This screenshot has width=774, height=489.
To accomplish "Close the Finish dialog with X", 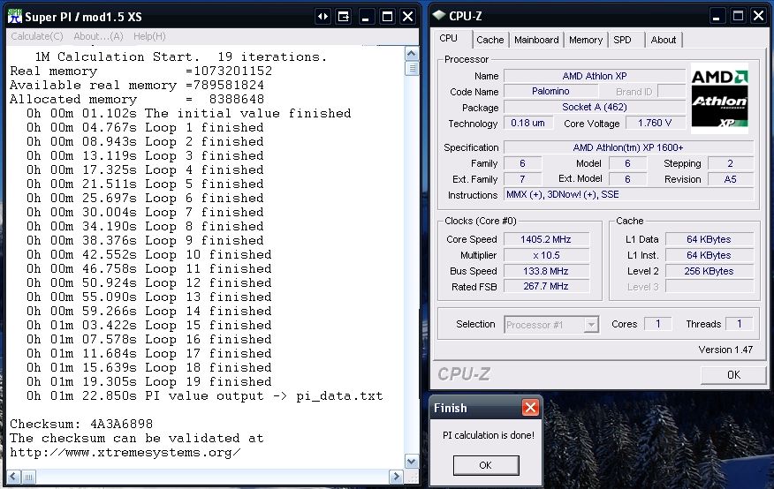I will tap(529, 408).
